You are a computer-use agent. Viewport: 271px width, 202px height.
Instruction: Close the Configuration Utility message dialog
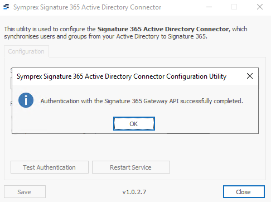point(250,76)
